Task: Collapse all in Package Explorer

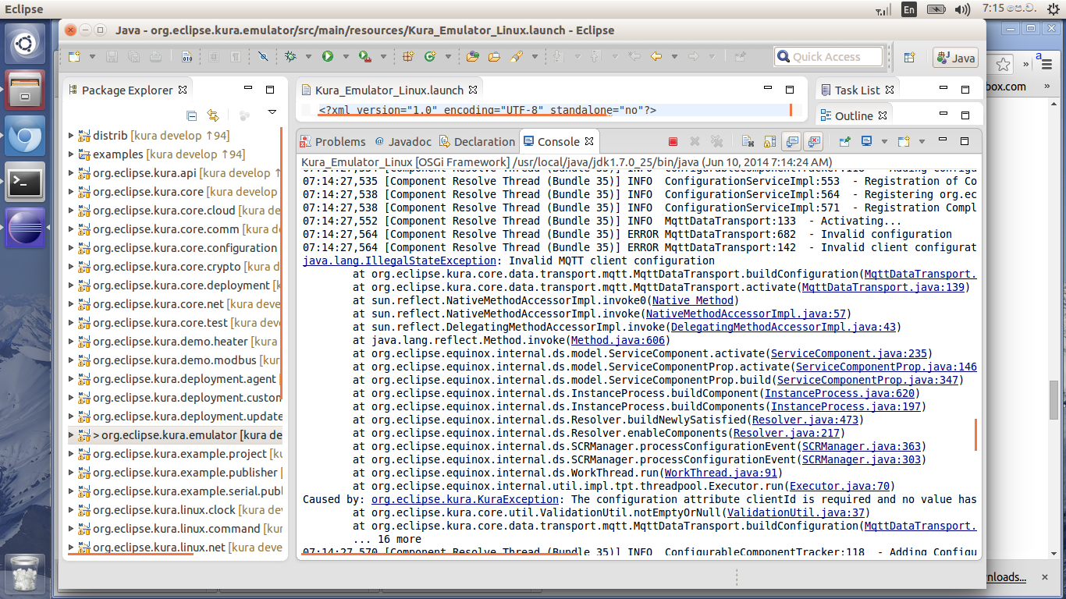Action: 191,115
